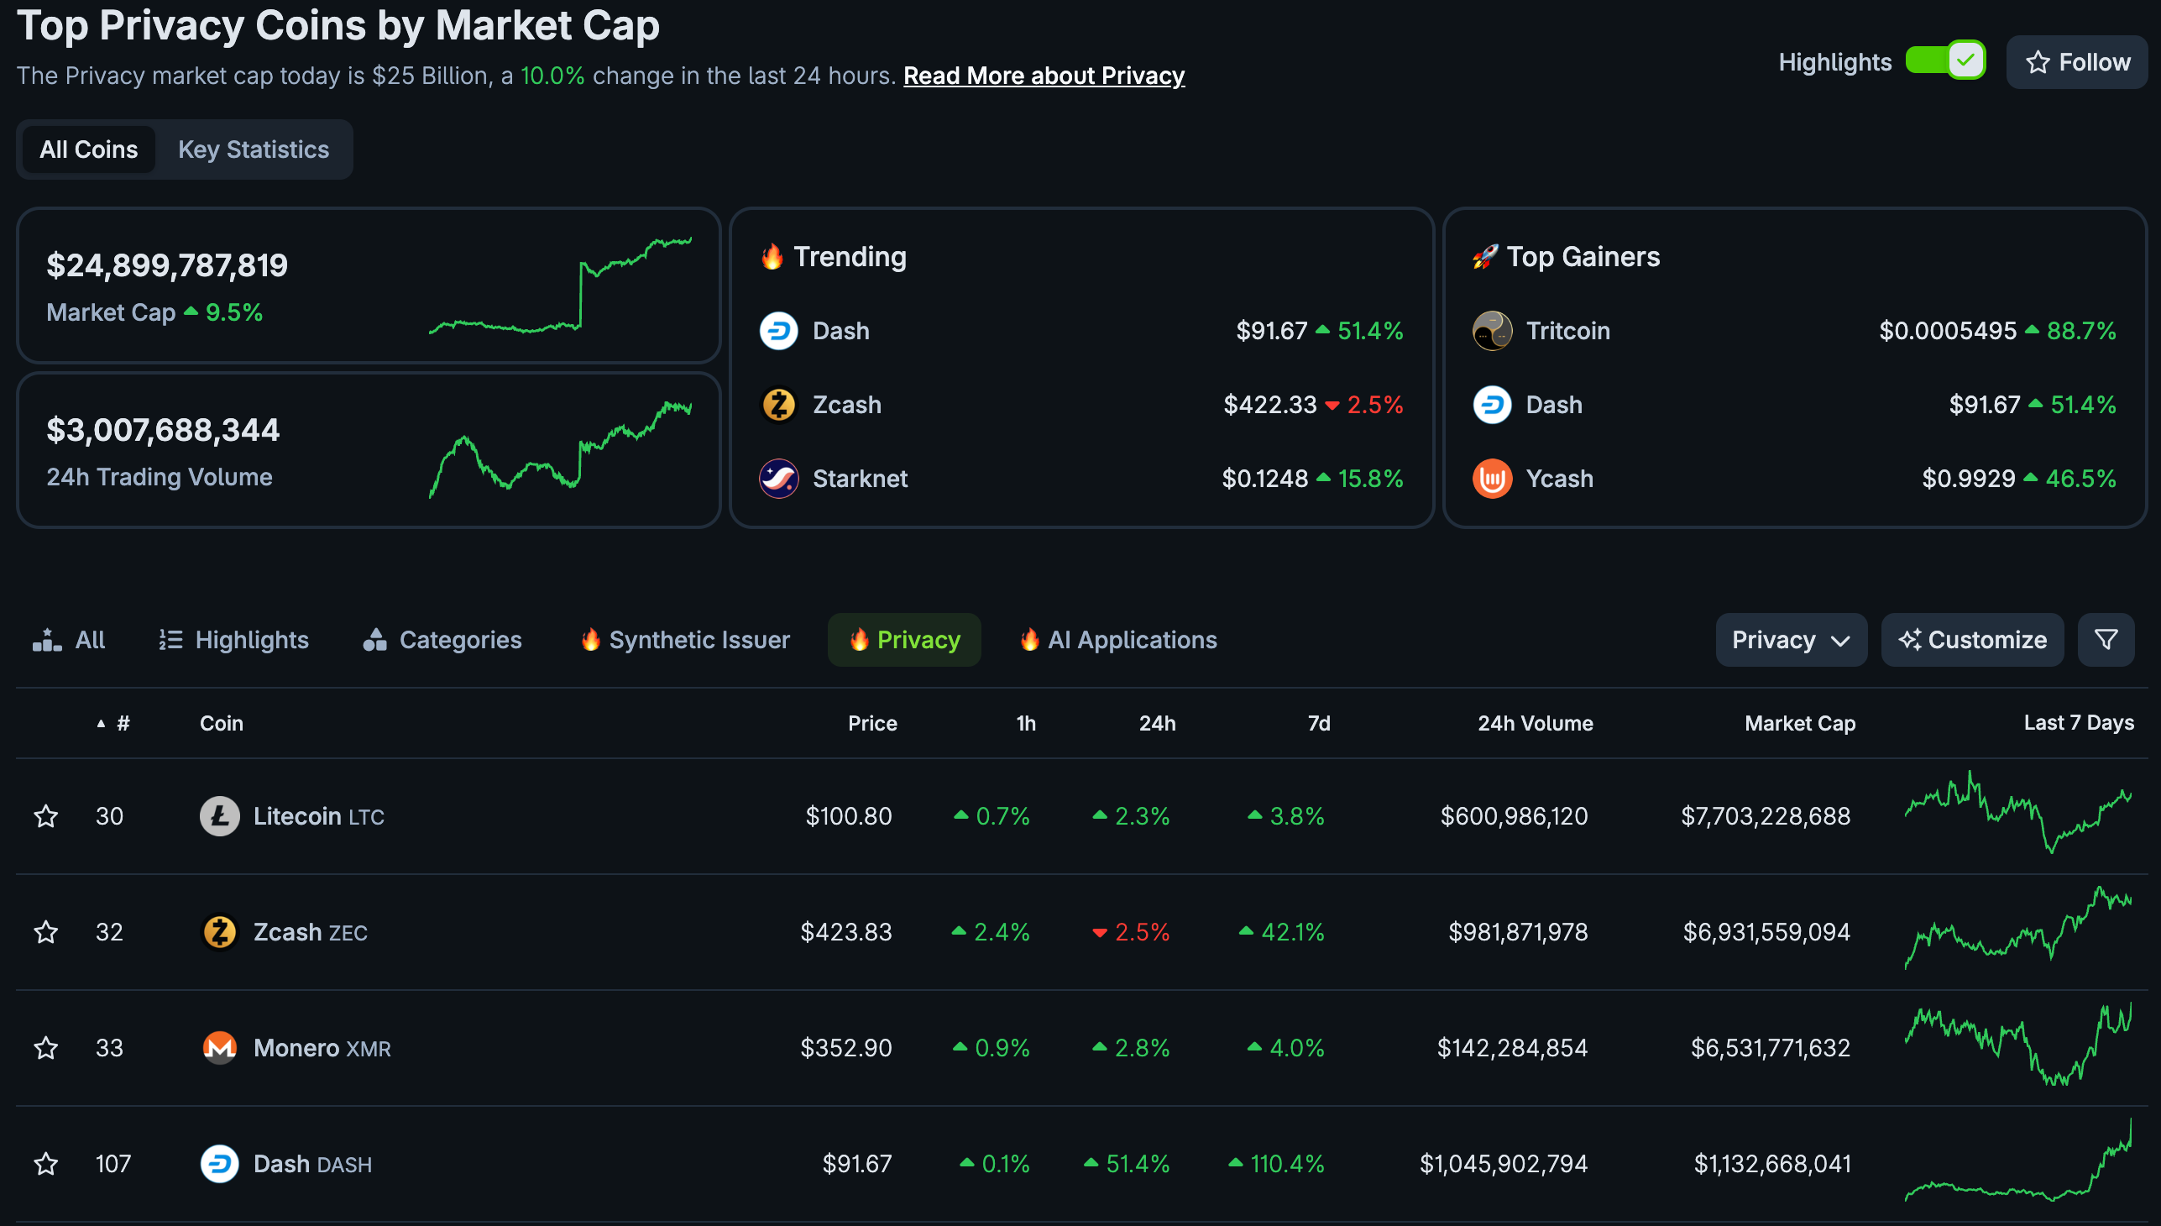Click the Ycash logo icon
The width and height of the screenshot is (2161, 1226).
1492,479
